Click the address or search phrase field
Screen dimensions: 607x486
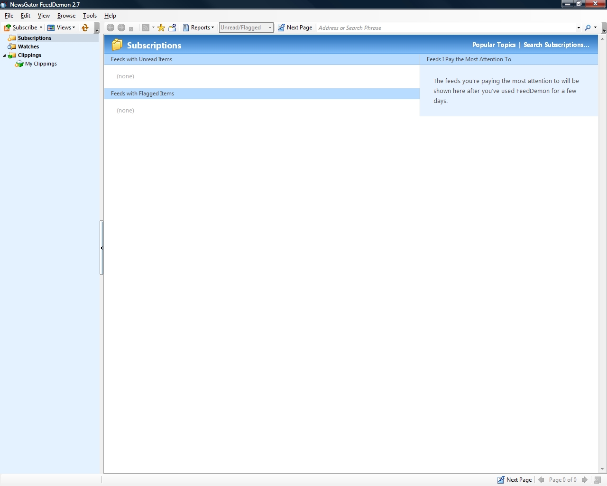[446, 28]
